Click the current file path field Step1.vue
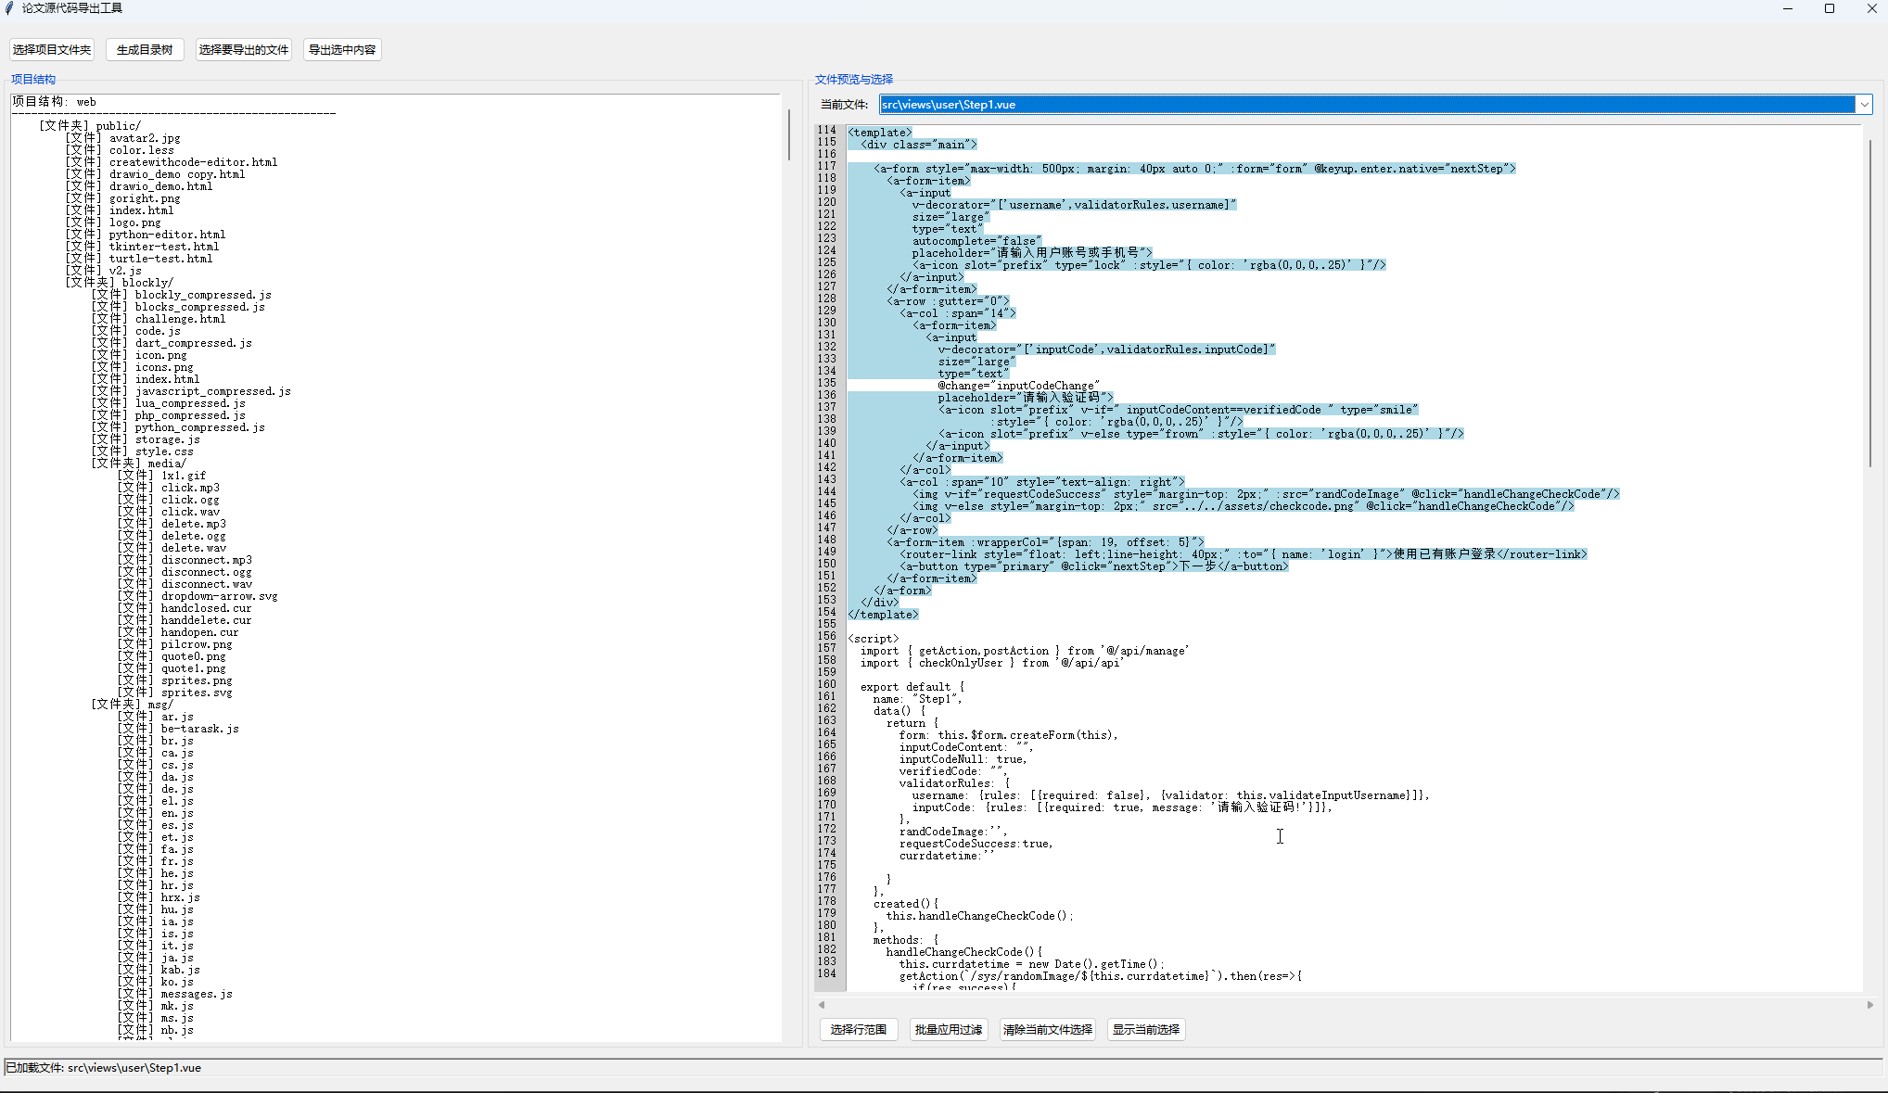This screenshot has height=1093, width=1888. coord(1367,105)
